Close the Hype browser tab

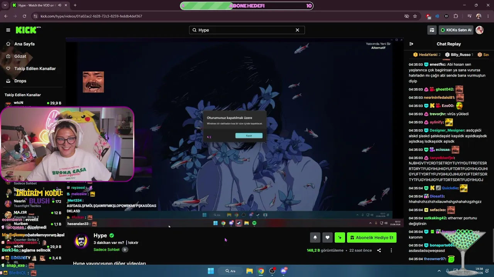pyautogui.click(x=66, y=5)
